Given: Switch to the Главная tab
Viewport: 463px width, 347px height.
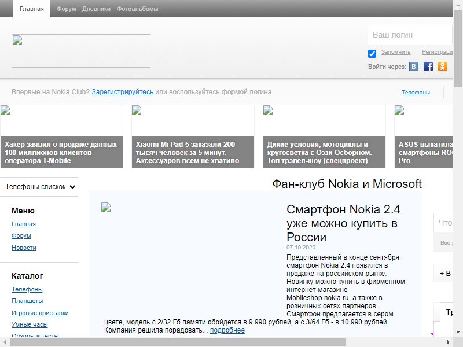Looking at the screenshot, I should pos(32,9).
